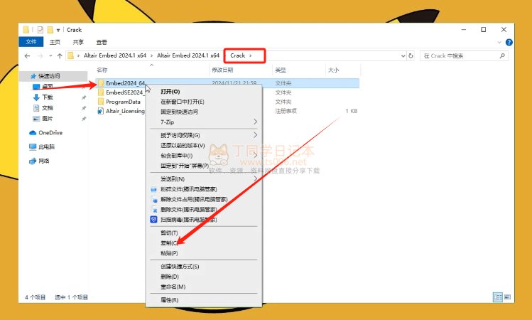
Task: Open 桌面 in the navigation pane
Action: tap(47, 87)
